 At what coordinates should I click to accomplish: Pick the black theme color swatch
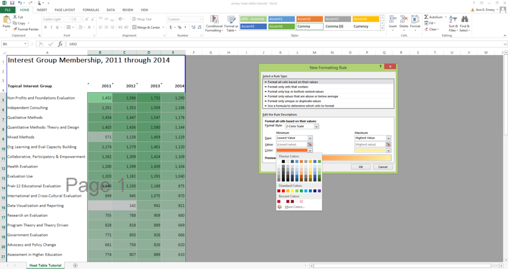[283, 161]
